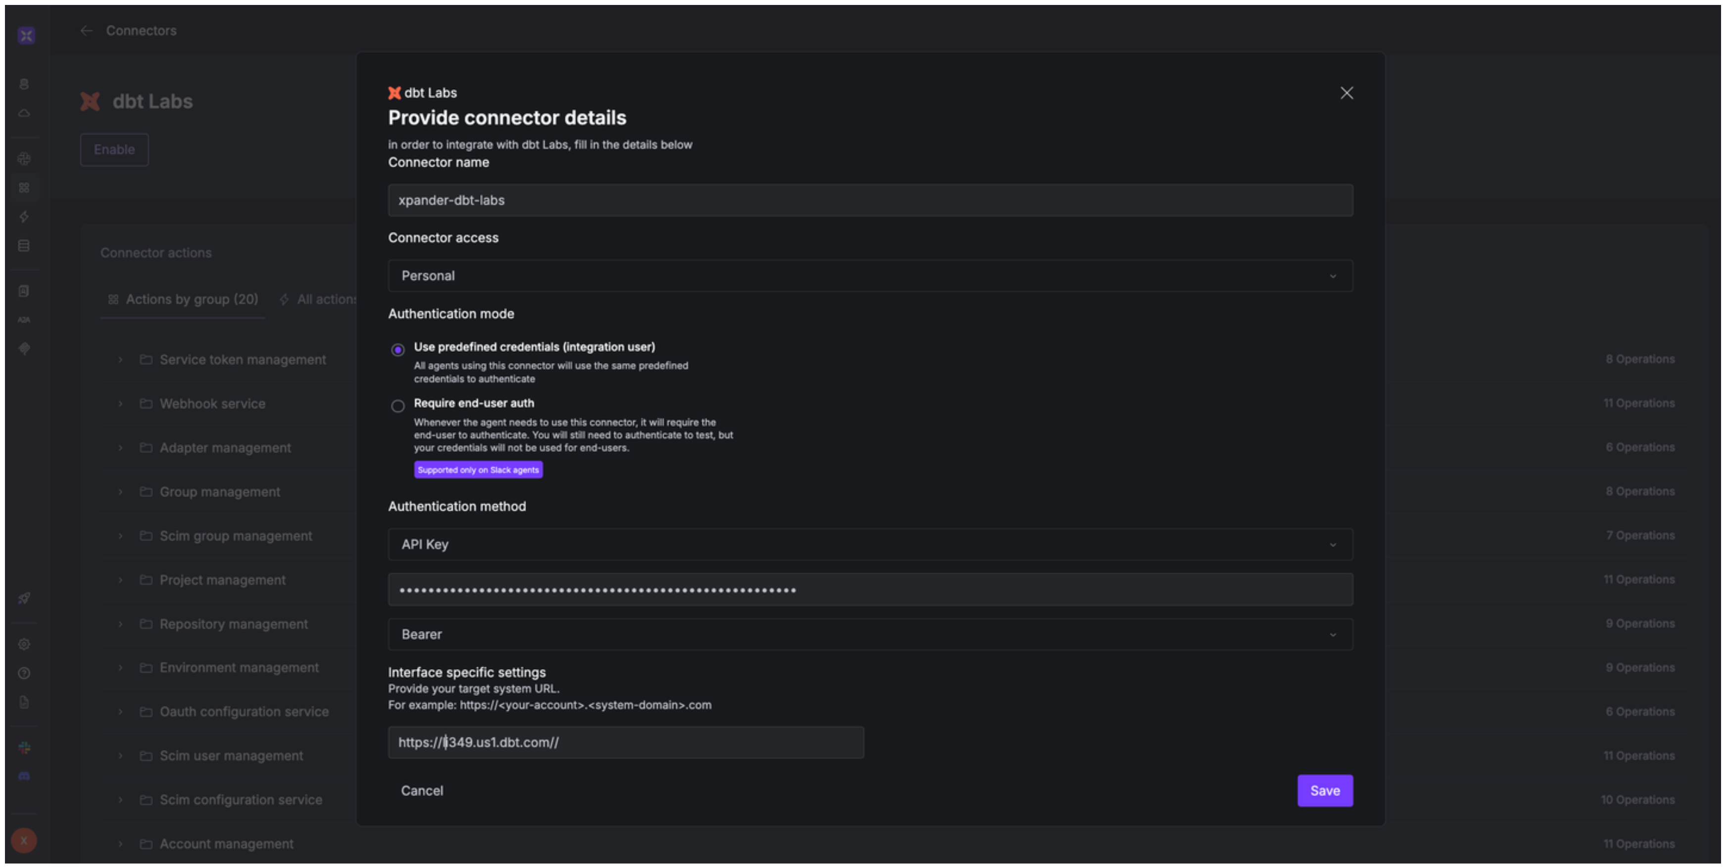The width and height of the screenshot is (1726, 868).
Task: Click the Connector name input field
Action: [870, 200]
